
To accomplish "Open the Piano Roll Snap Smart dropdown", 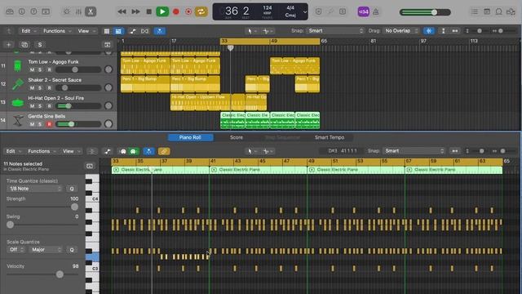I will [x=414, y=151].
